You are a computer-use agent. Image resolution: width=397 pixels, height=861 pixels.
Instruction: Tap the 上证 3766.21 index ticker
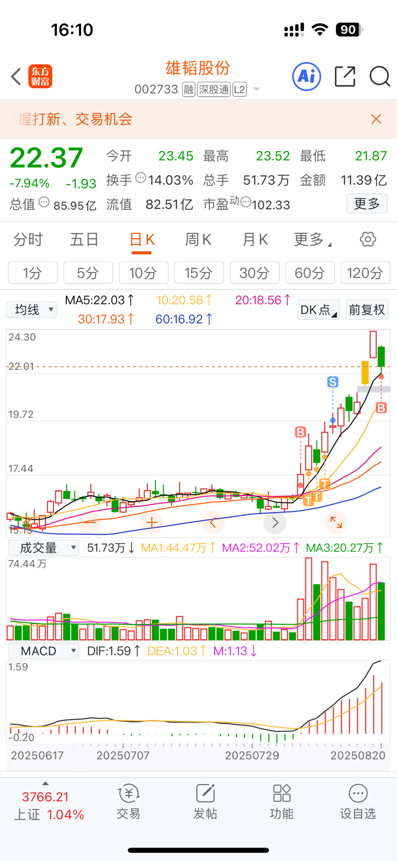pyautogui.click(x=49, y=806)
